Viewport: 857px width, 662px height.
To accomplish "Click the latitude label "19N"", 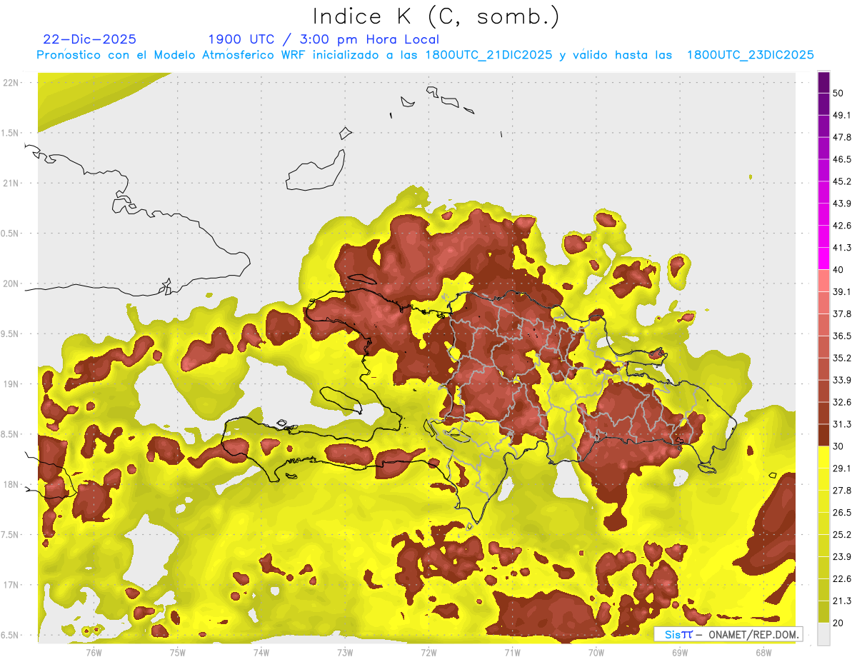I will tap(11, 383).
